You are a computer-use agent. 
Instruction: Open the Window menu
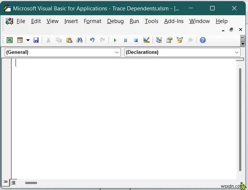199,21
